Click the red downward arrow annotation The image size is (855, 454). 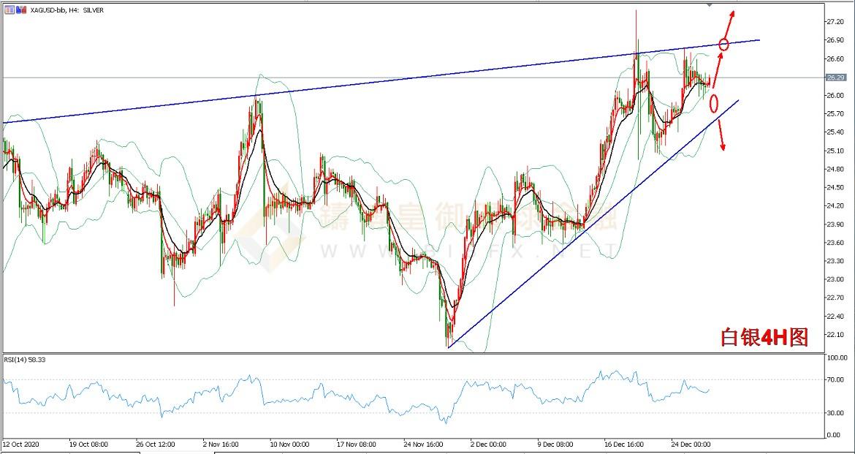click(721, 135)
